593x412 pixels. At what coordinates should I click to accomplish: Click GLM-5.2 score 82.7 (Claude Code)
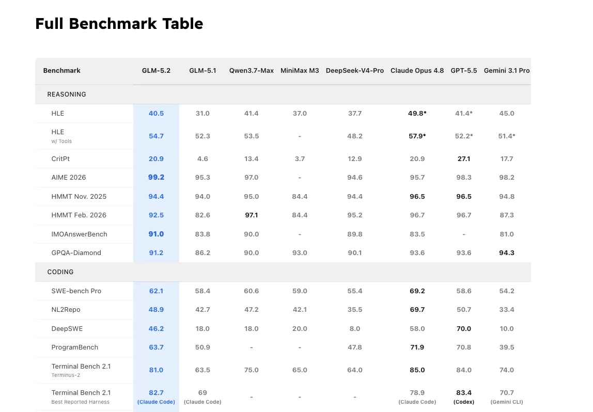point(156,397)
